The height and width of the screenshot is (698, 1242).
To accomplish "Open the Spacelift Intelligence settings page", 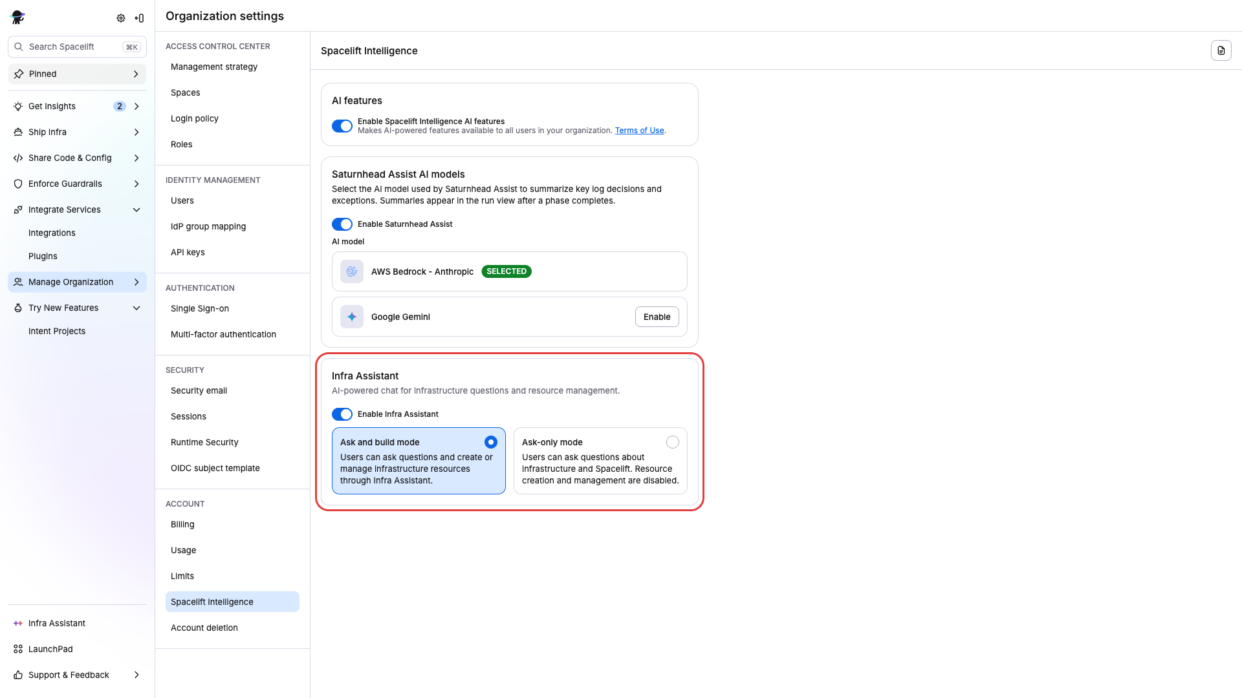I will tap(212, 602).
